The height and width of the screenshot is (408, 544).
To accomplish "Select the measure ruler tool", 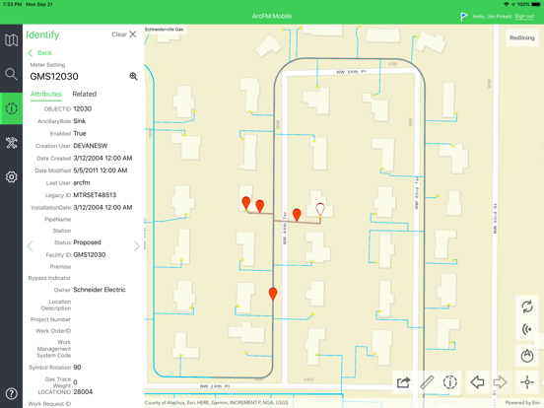I will pos(427,382).
